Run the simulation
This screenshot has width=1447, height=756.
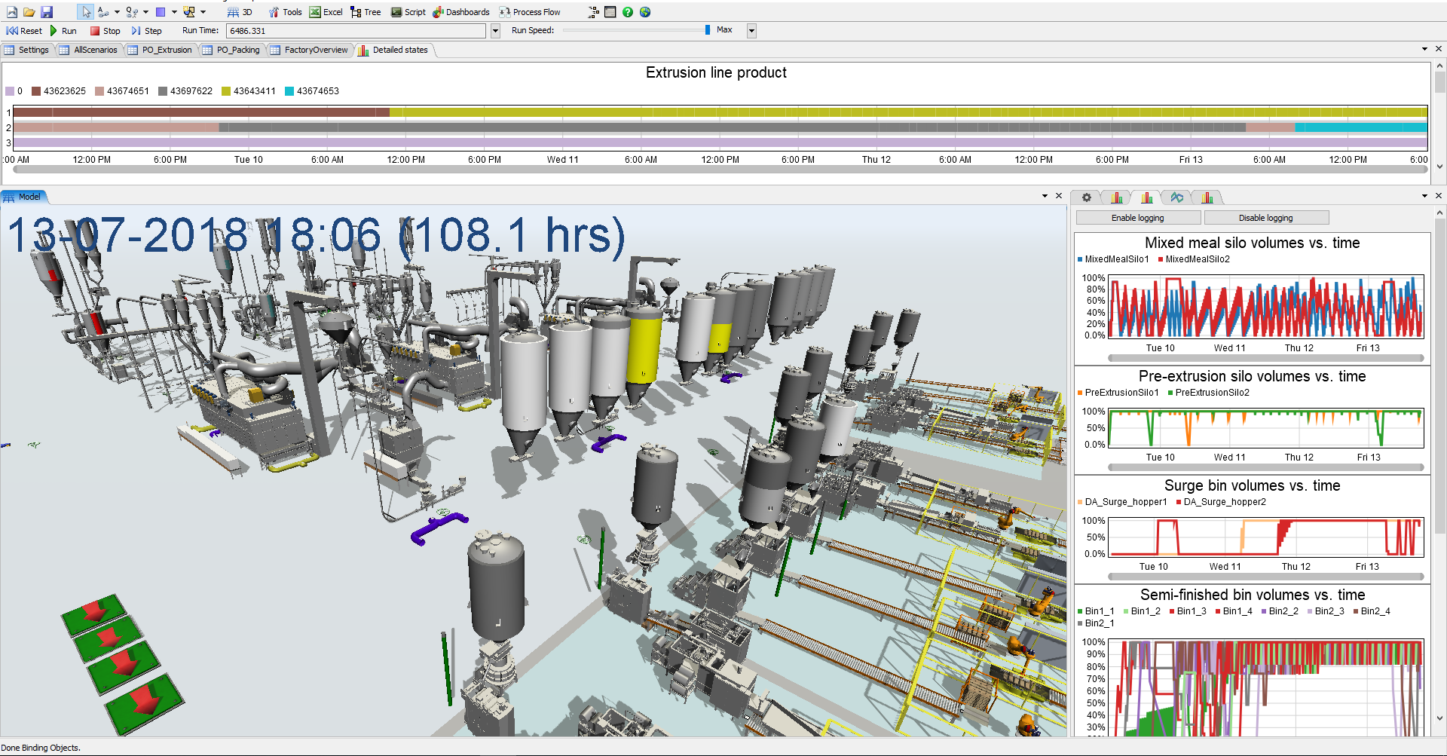click(63, 31)
